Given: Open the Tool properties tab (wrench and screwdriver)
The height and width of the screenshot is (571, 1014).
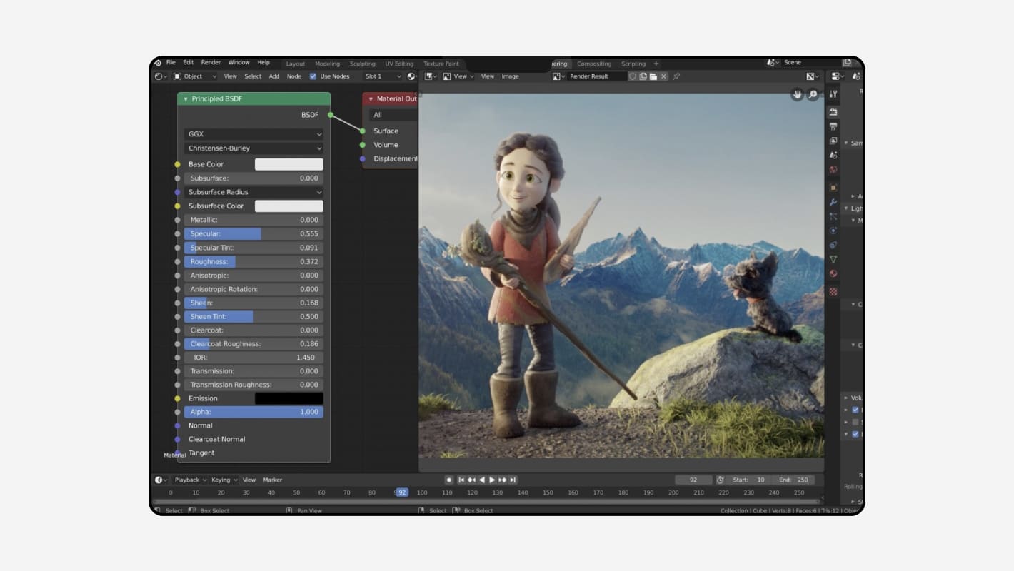Looking at the screenshot, I should [x=833, y=94].
